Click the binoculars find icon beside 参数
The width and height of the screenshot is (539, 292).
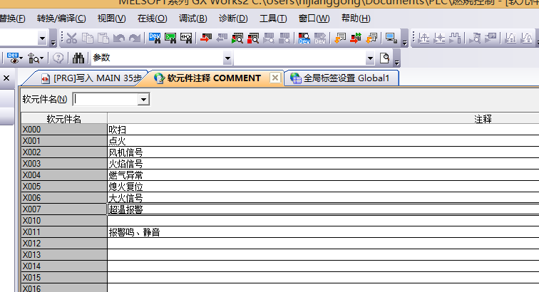coord(79,58)
